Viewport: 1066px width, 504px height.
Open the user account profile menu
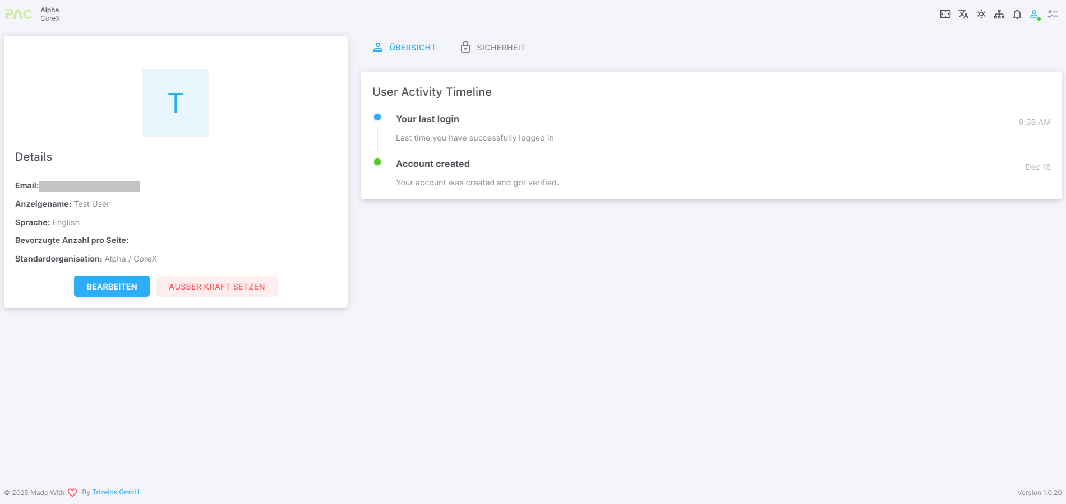pos(1035,15)
